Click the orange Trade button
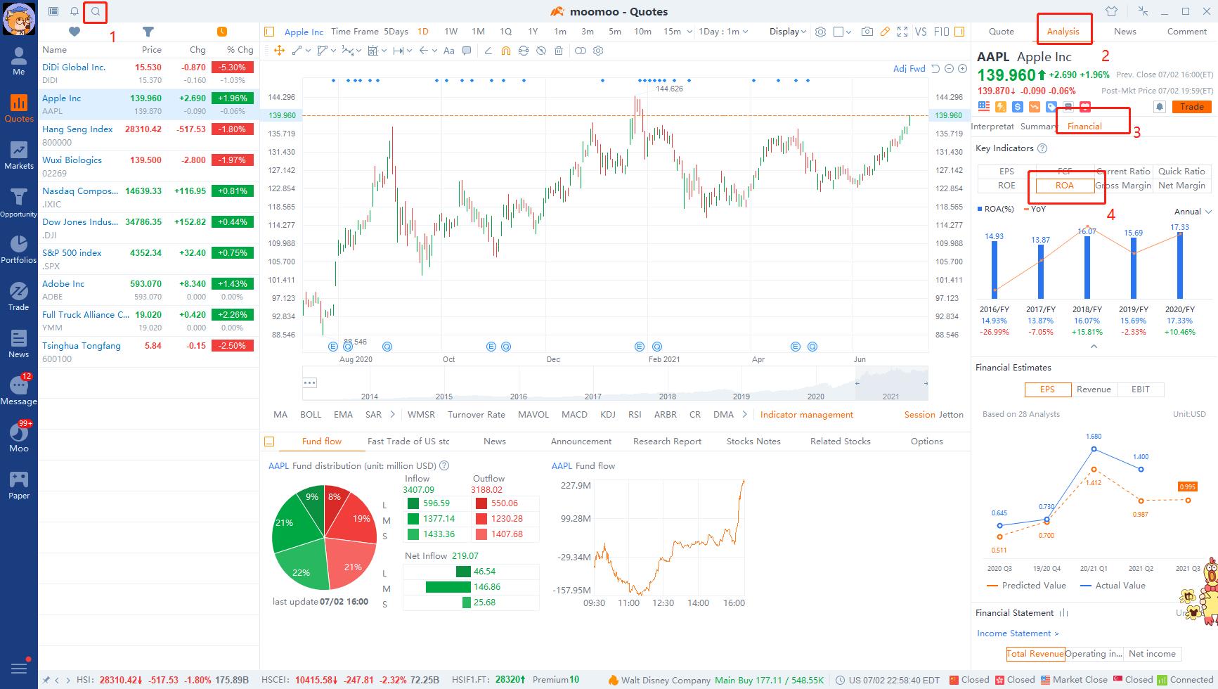This screenshot has width=1218, height=689. (1191, 107)
